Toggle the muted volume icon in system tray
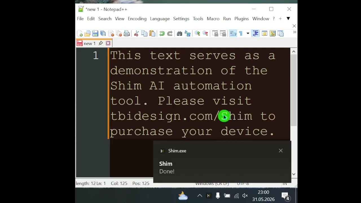The width and height of the screenshot is (361, 203). coord(245,196)
